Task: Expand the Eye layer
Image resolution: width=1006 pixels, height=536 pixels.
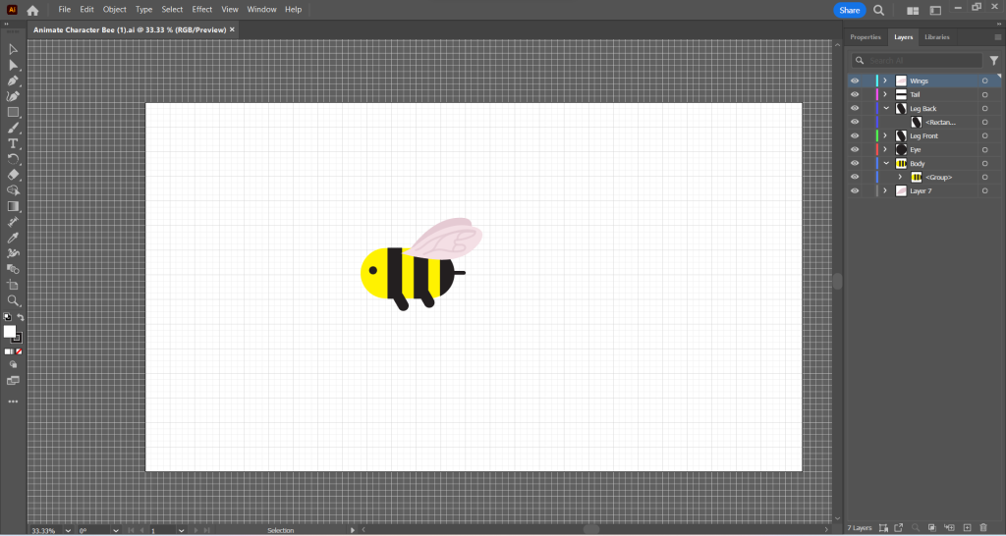Action: pos(885,149)
